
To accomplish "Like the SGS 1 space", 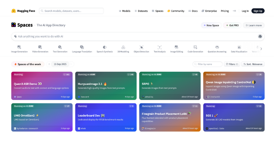I will 259,106.
